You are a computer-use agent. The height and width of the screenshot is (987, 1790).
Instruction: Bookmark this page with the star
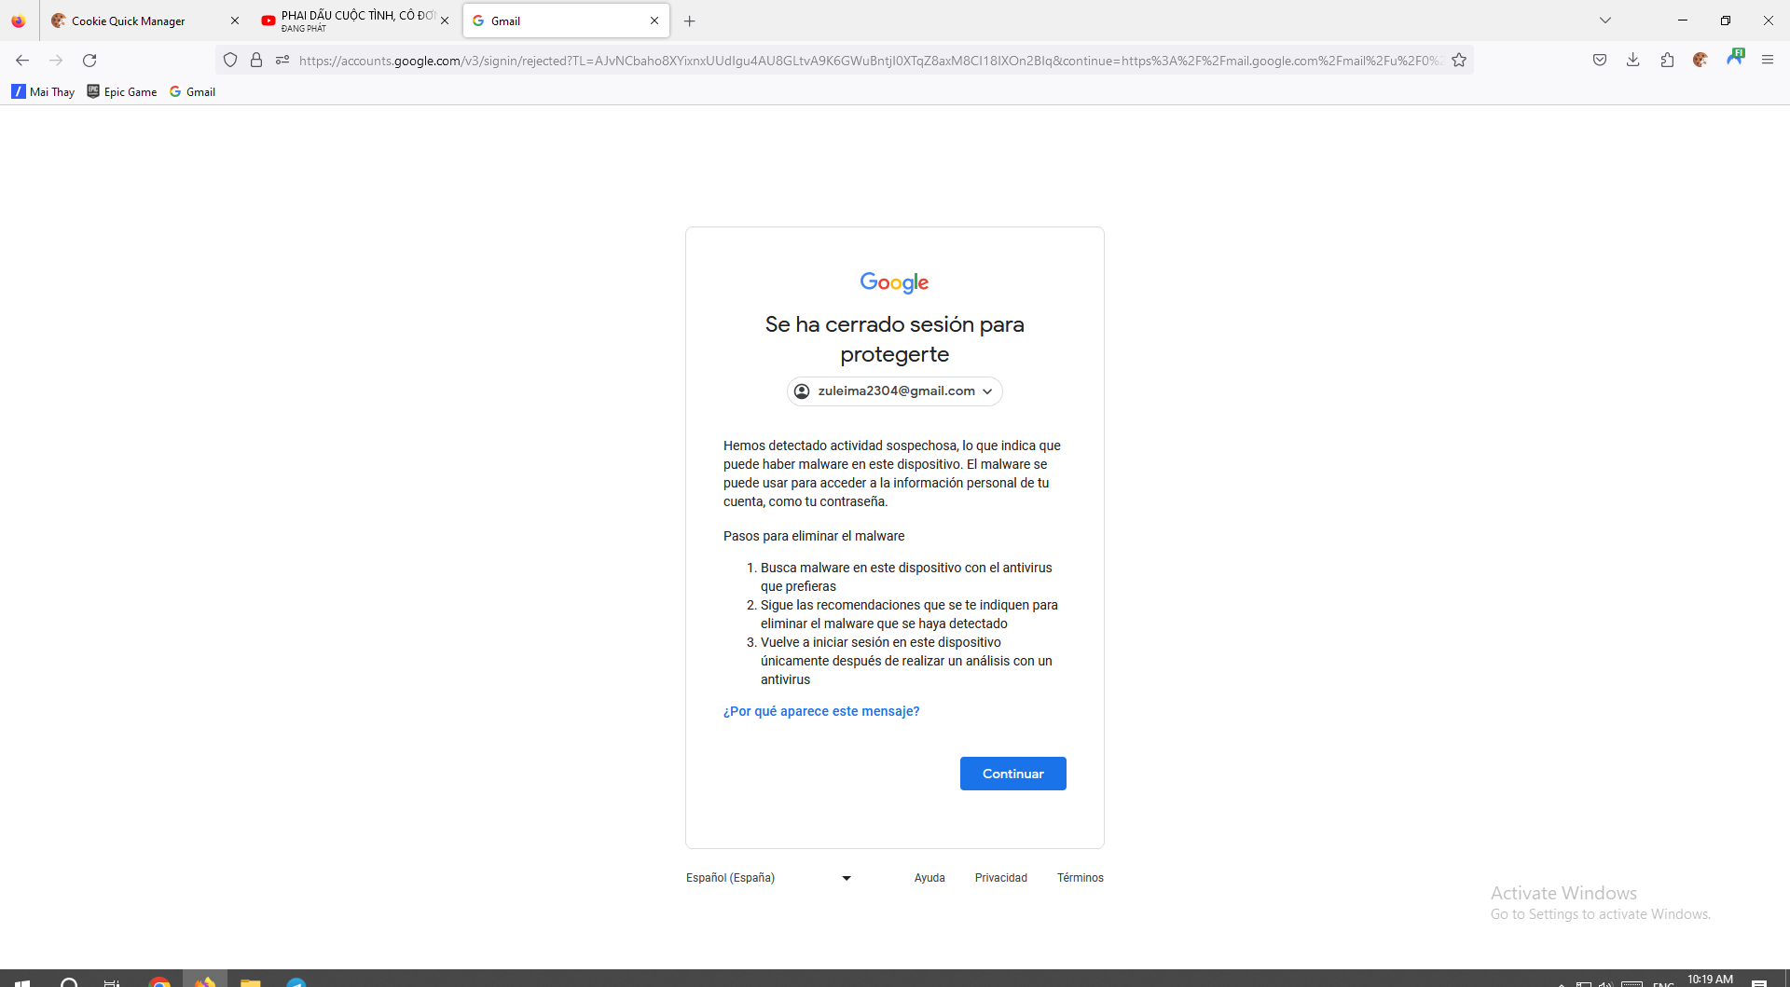point(1459,61)
